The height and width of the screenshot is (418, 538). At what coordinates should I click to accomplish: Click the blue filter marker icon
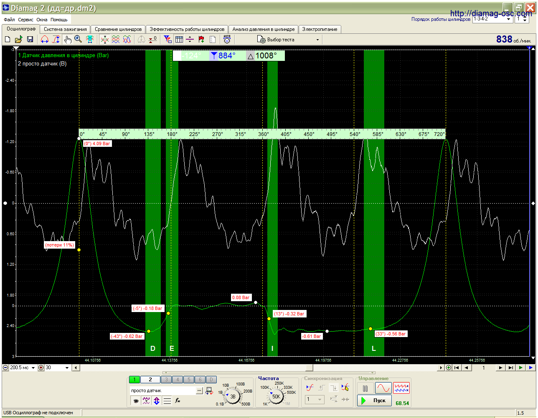[x=167, y=39]
